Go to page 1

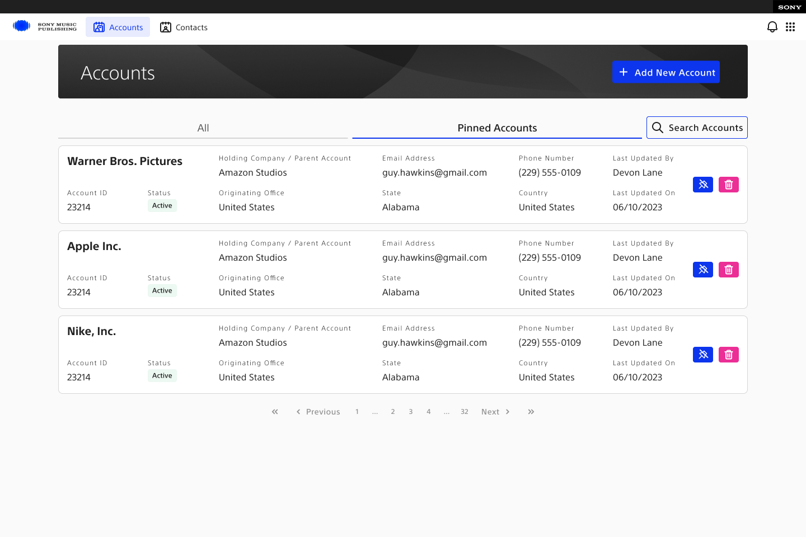point(357,412)
